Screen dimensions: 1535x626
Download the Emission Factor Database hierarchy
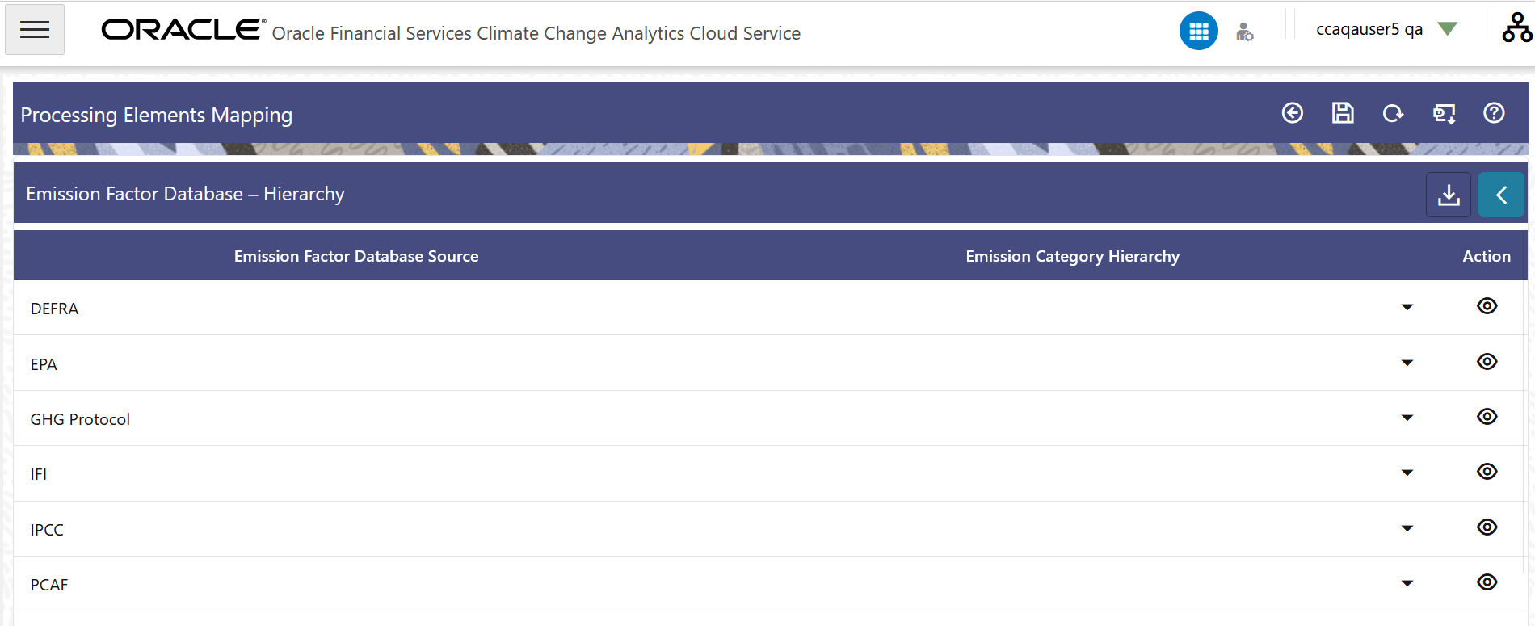[1449, 195]
